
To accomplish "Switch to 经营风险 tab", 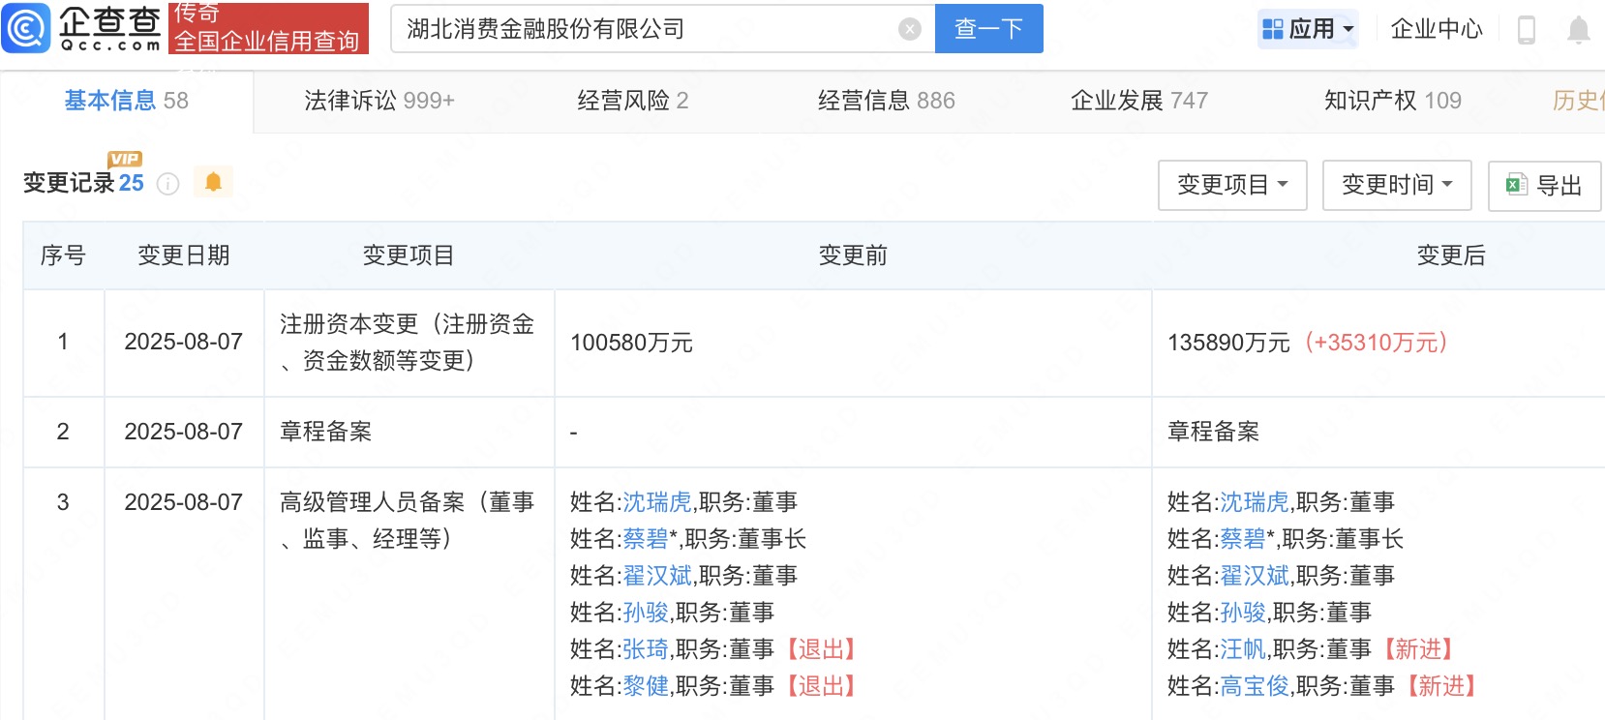I will (x=633, y=101).
